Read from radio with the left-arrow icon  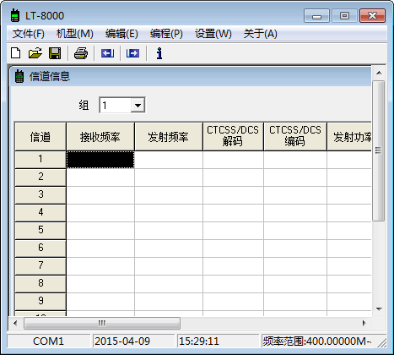(x=107, y=53)
